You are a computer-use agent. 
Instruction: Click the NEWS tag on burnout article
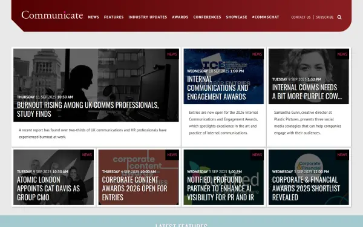(x=172, y=54)
